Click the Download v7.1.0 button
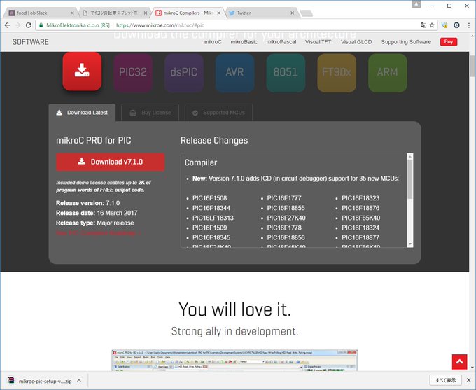Viewport: 476px width, 390px height. [110, 162]
